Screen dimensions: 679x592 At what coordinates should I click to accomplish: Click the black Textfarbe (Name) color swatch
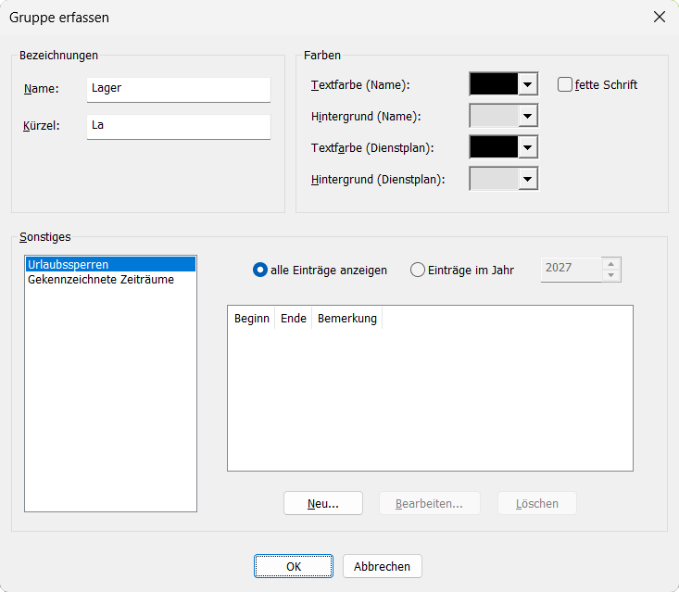494,84
